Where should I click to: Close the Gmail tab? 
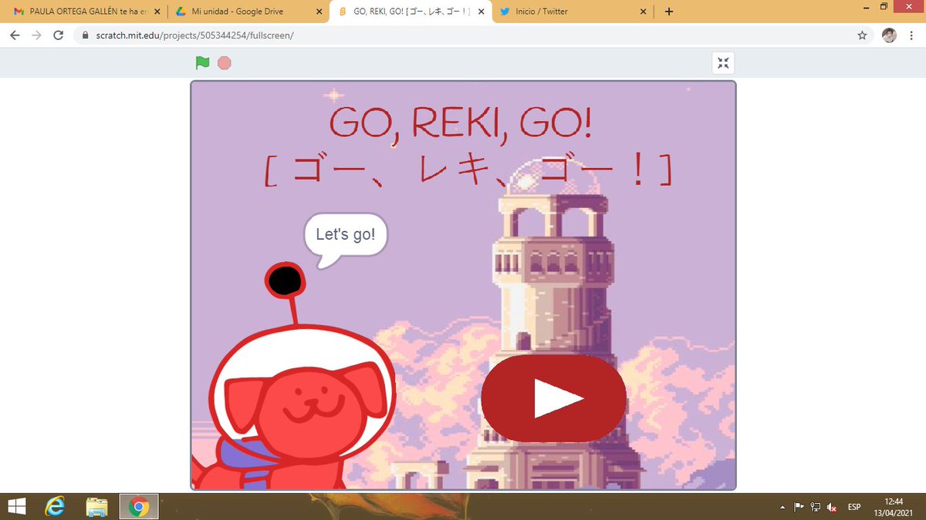point(157,12)
